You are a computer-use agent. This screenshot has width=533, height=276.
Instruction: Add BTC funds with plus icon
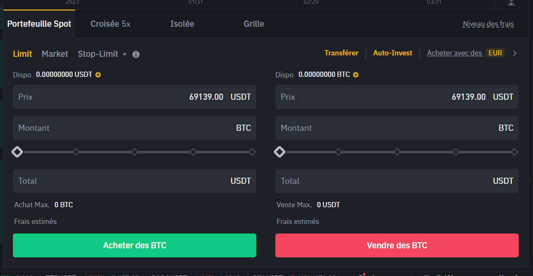355,75
